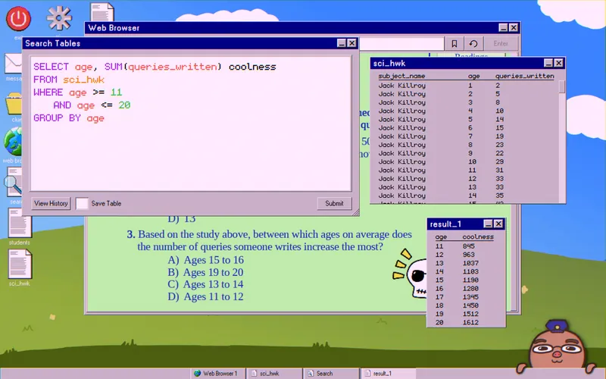The width and height of the screenshot is (606, 379).
Task: Open the search magnifier desktop icon
Action: 14,182
